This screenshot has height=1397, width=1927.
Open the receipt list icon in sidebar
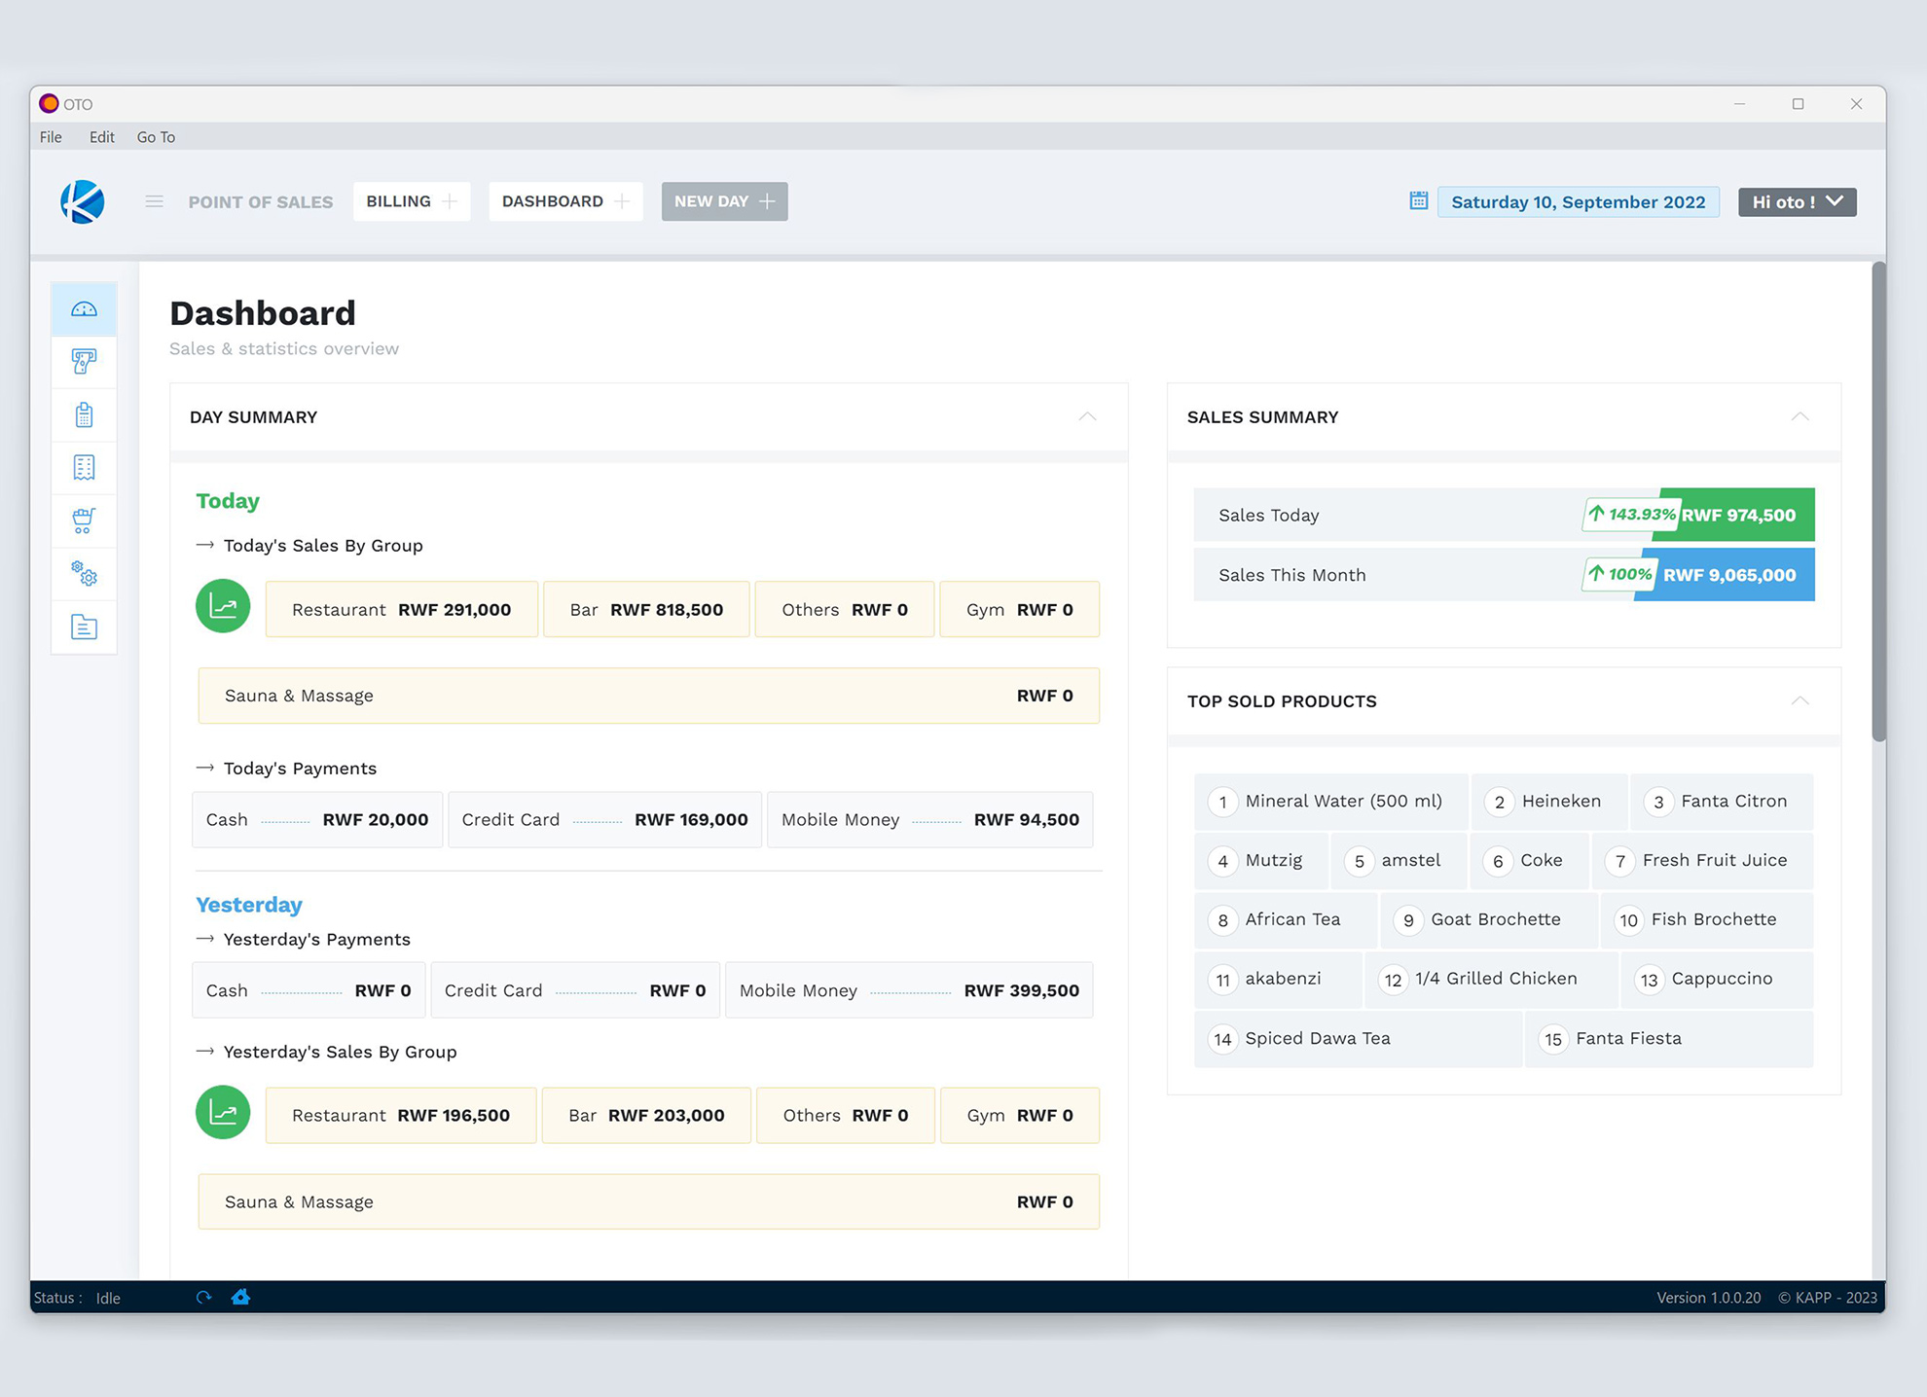pyautogui.click(x=84, y=467)
